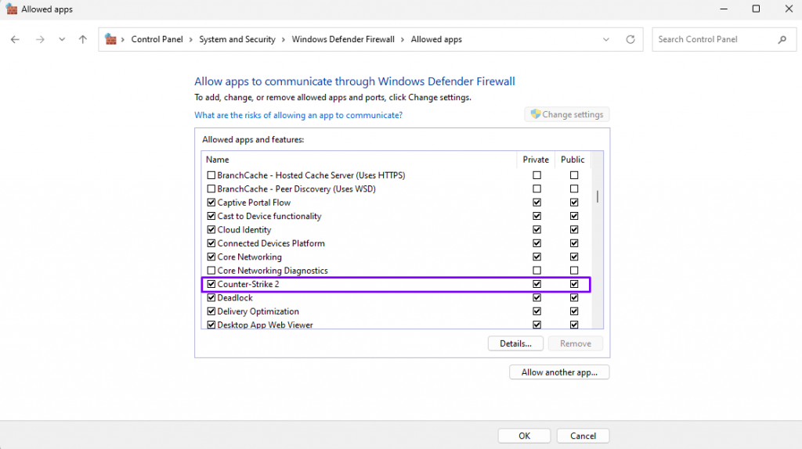Refresh the Allowed apps page
The width and height of the screenshot is (802, 449).
pyautogui.click(x=630, y=40)
